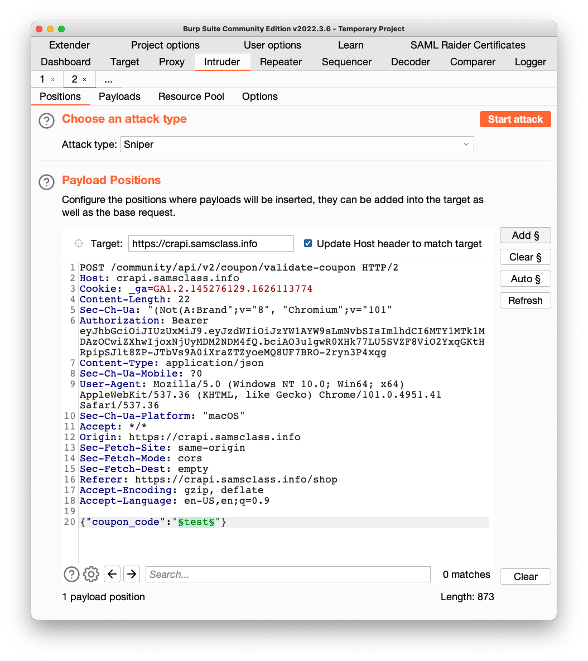
Task: Click the Clear search button
Action: (525, 576)
